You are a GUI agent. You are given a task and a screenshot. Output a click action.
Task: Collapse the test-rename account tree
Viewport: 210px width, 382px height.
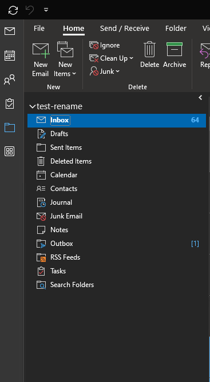coord(32,106)
